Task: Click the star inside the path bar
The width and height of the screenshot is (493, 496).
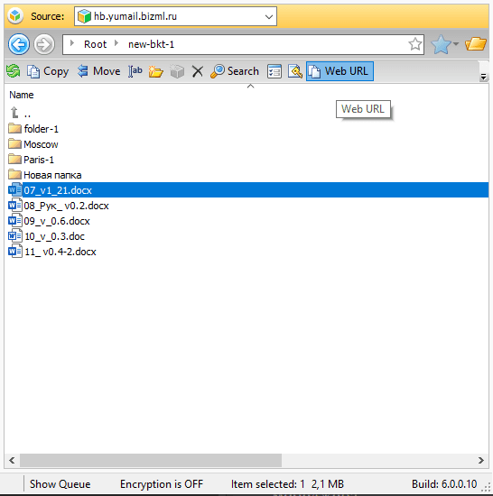Action: click(x=415, y=44)
